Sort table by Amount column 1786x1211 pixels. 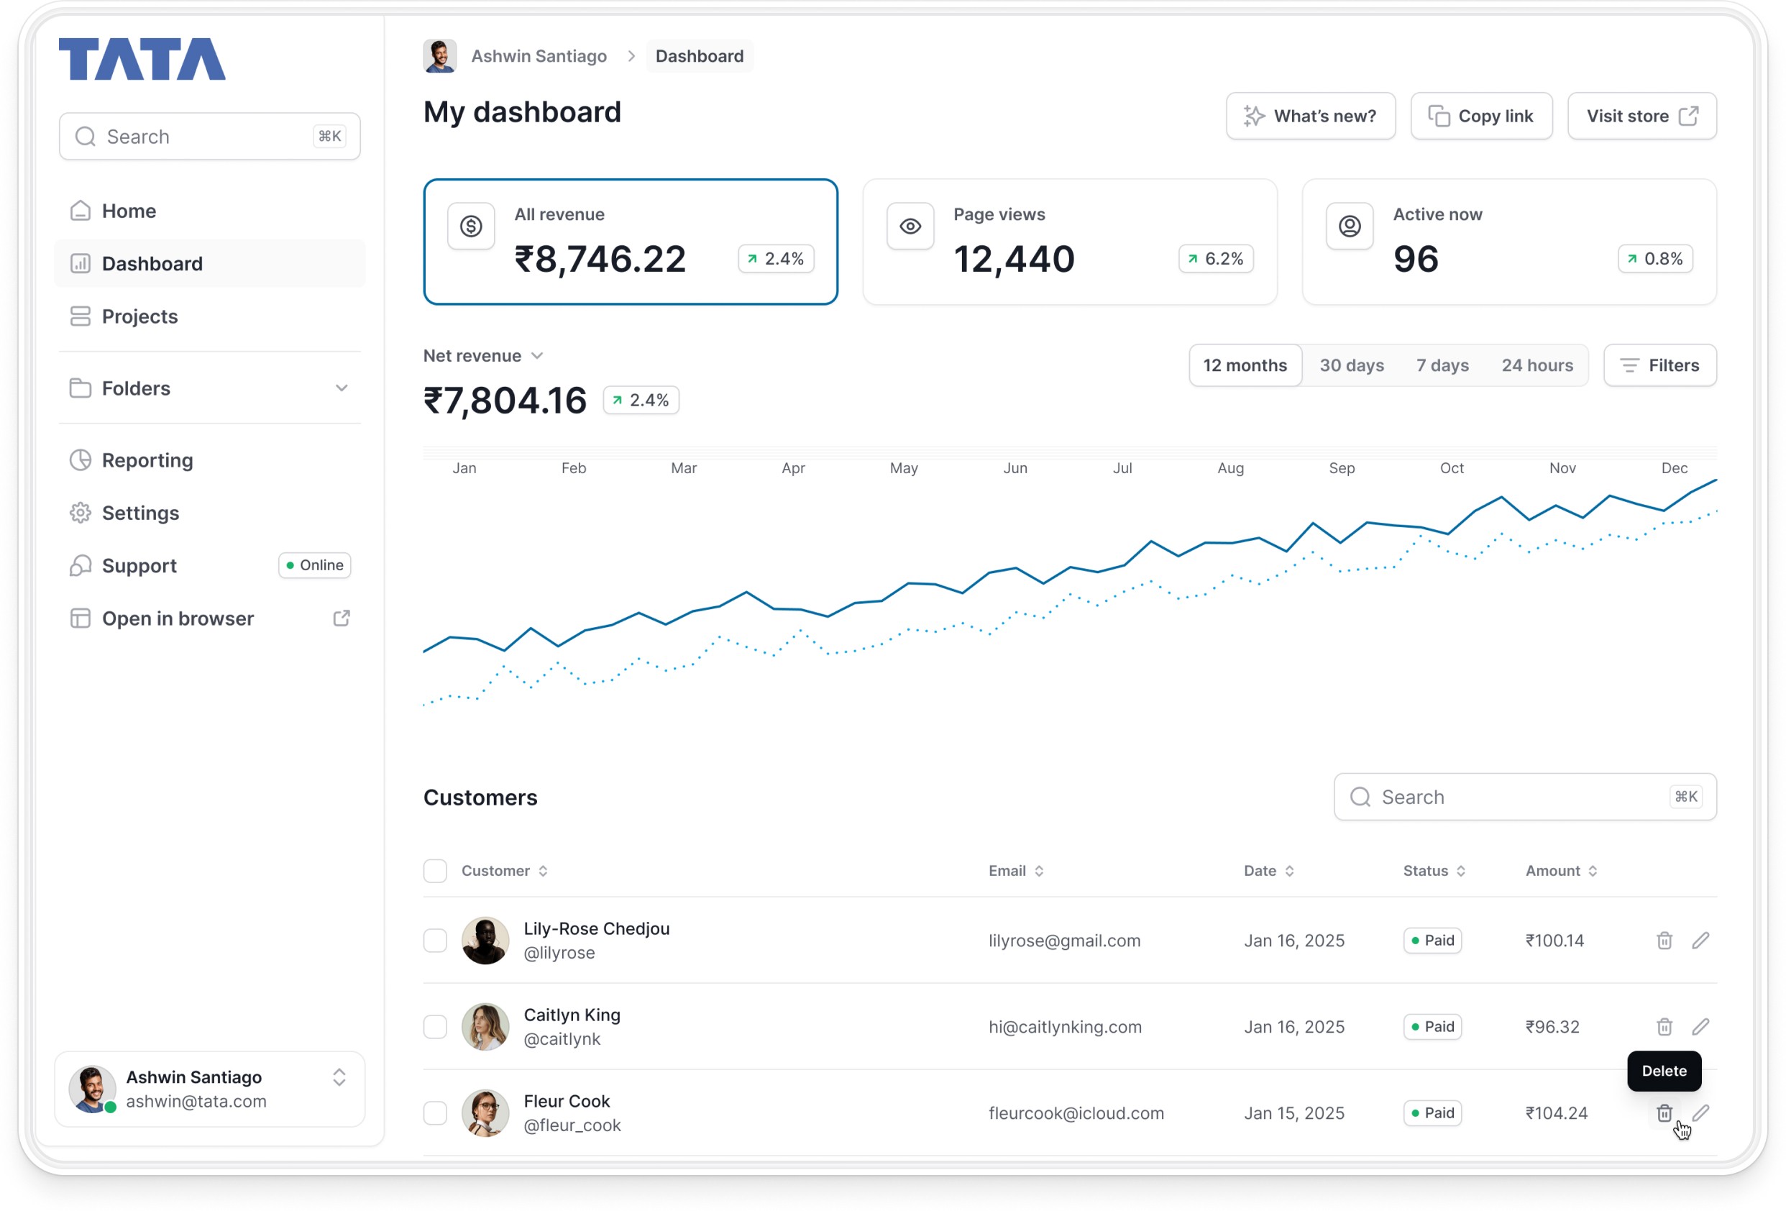point(1561,870)
